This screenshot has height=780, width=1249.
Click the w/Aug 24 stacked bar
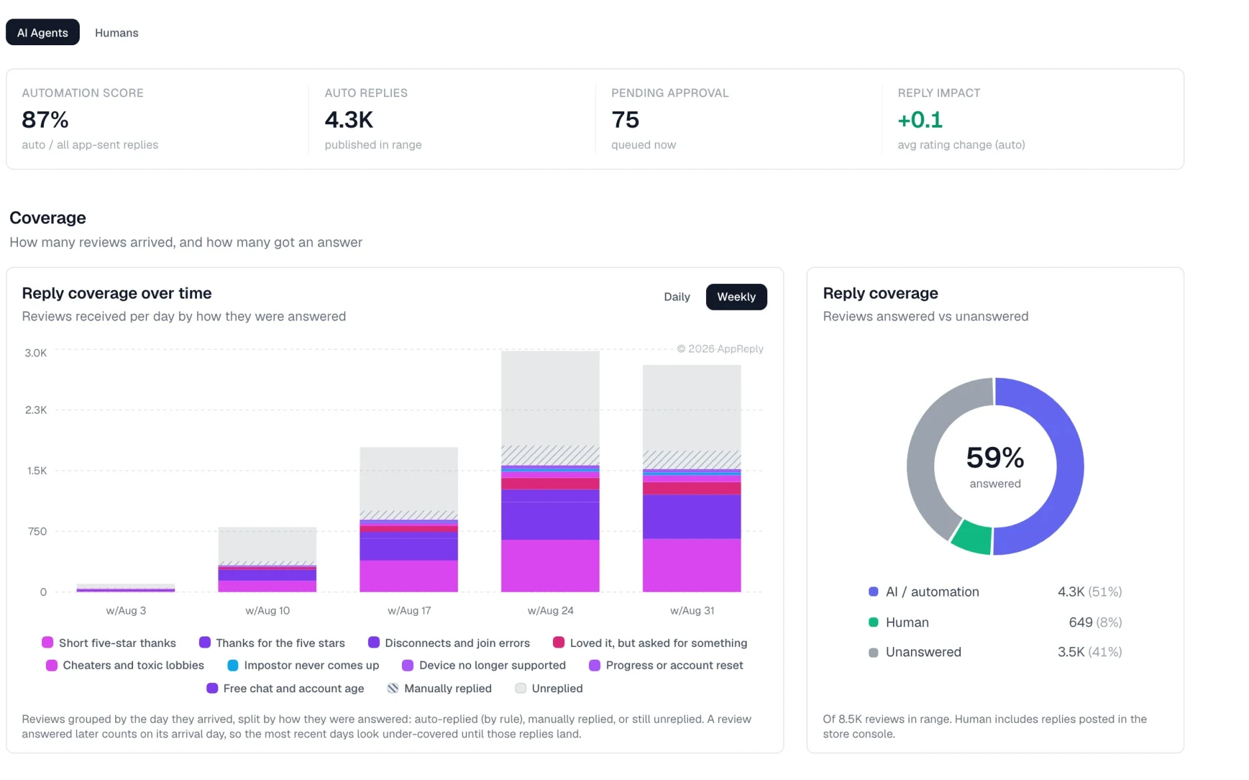pos(550,471)
